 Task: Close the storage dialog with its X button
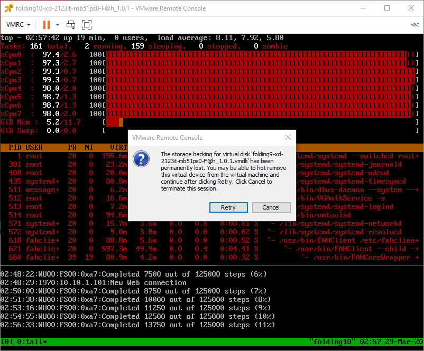[x=288, y=137]
